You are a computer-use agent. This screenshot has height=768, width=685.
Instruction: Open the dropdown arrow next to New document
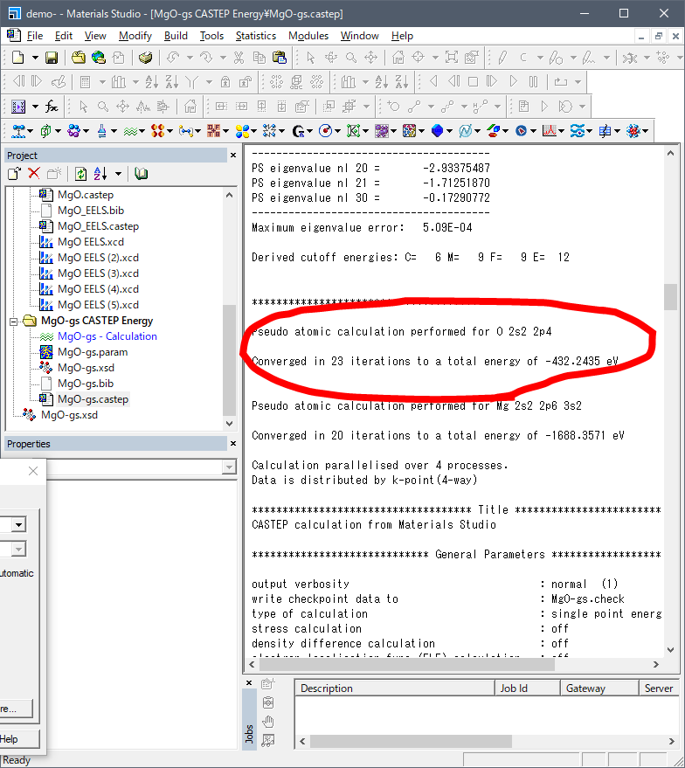35,58
